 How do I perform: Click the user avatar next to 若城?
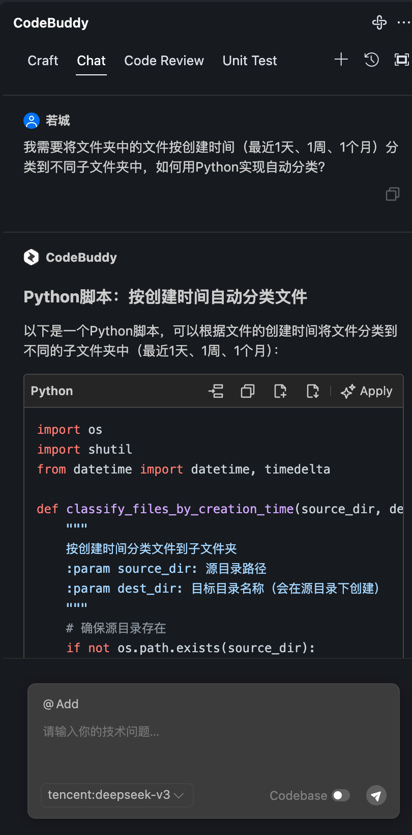(32, 121)
